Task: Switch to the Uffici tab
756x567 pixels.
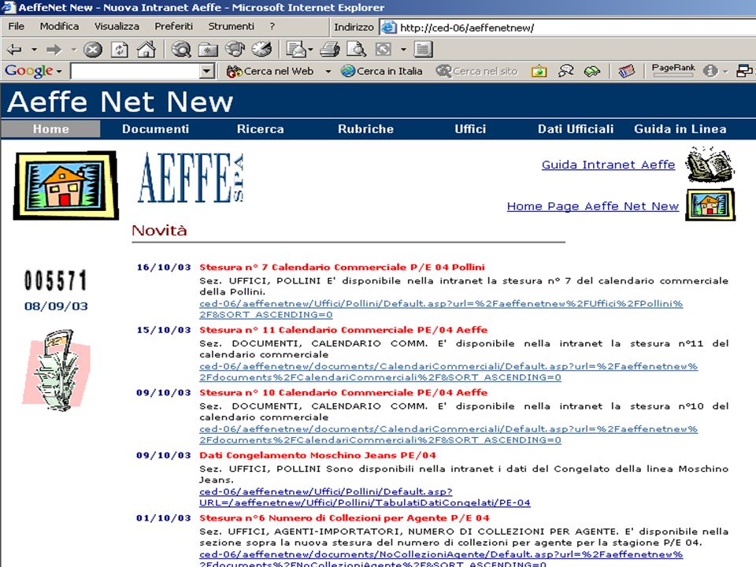Action: 470,128
